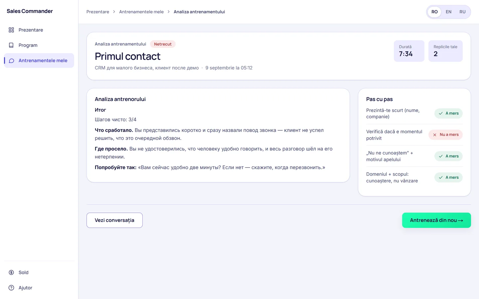The height and width of the screenshot is (299, 479).
Task: Click the Program book icon
Action: 11,45
